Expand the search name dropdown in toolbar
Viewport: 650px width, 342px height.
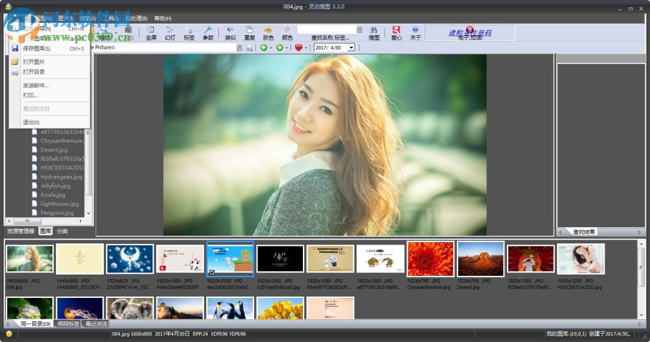tap(359, 29)
